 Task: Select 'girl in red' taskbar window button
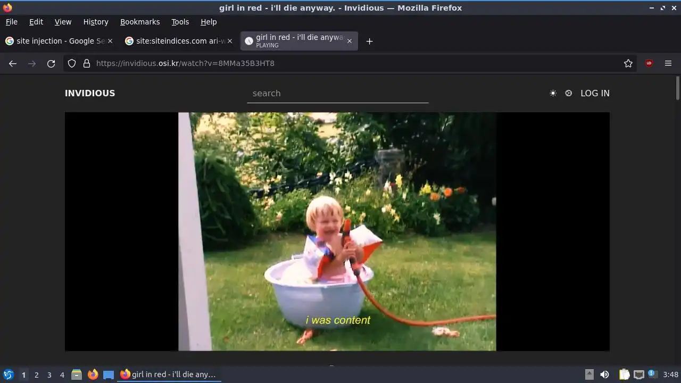click(169, 374)
